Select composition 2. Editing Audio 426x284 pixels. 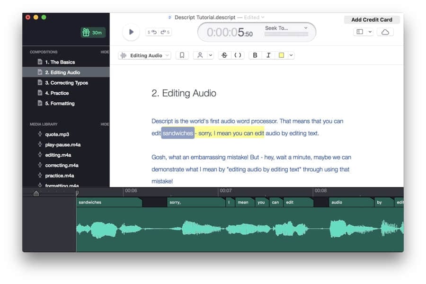click(66, 72)
